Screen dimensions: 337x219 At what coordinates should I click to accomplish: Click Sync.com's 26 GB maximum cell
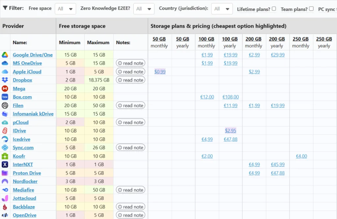[x=99, y=148]
